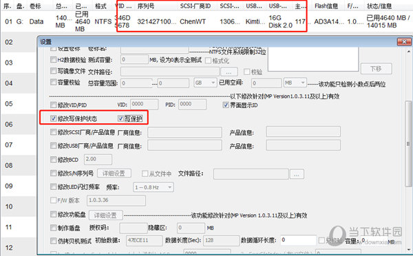Click the BCD value field 2.00
413x256 pixels.
click(x=98, y=160)
